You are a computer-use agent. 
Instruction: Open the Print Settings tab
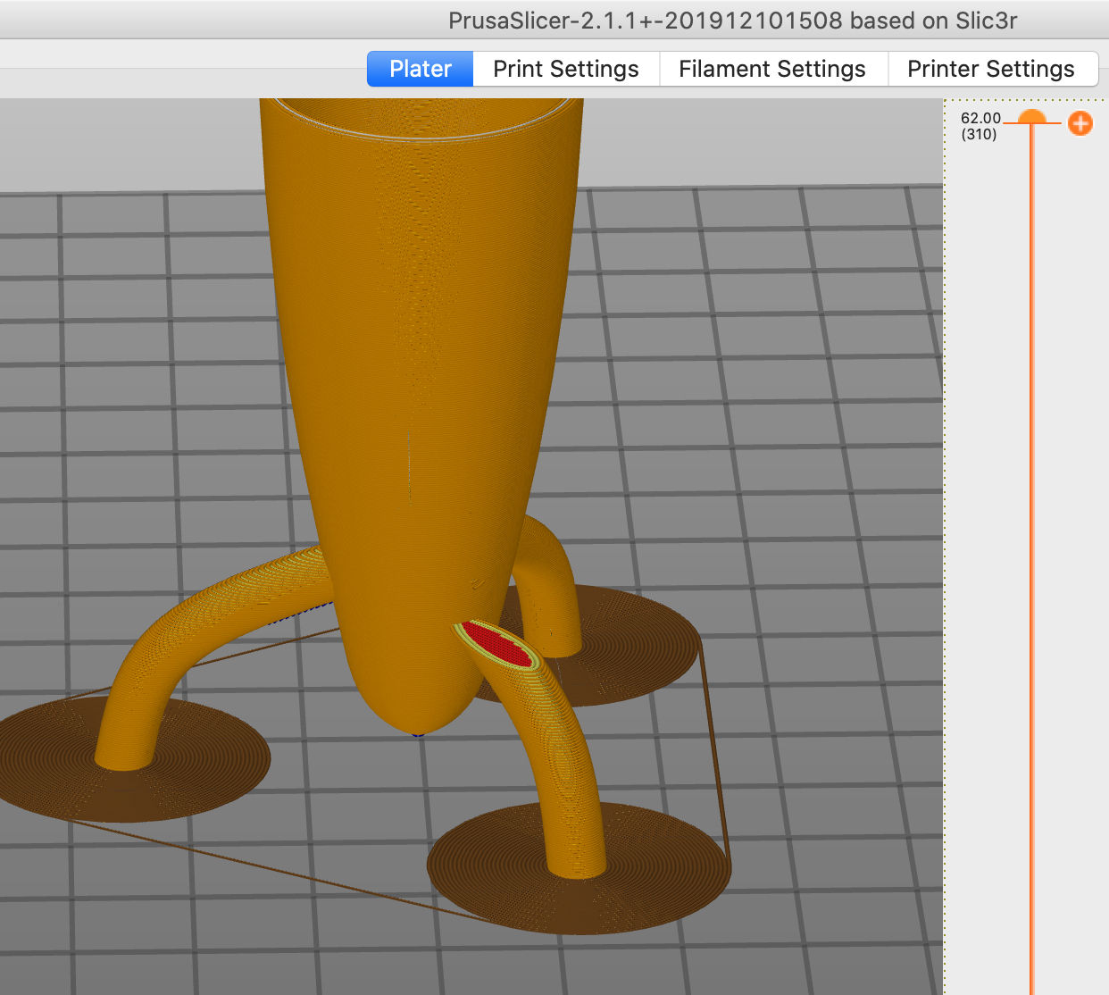(x=566, y=69)
